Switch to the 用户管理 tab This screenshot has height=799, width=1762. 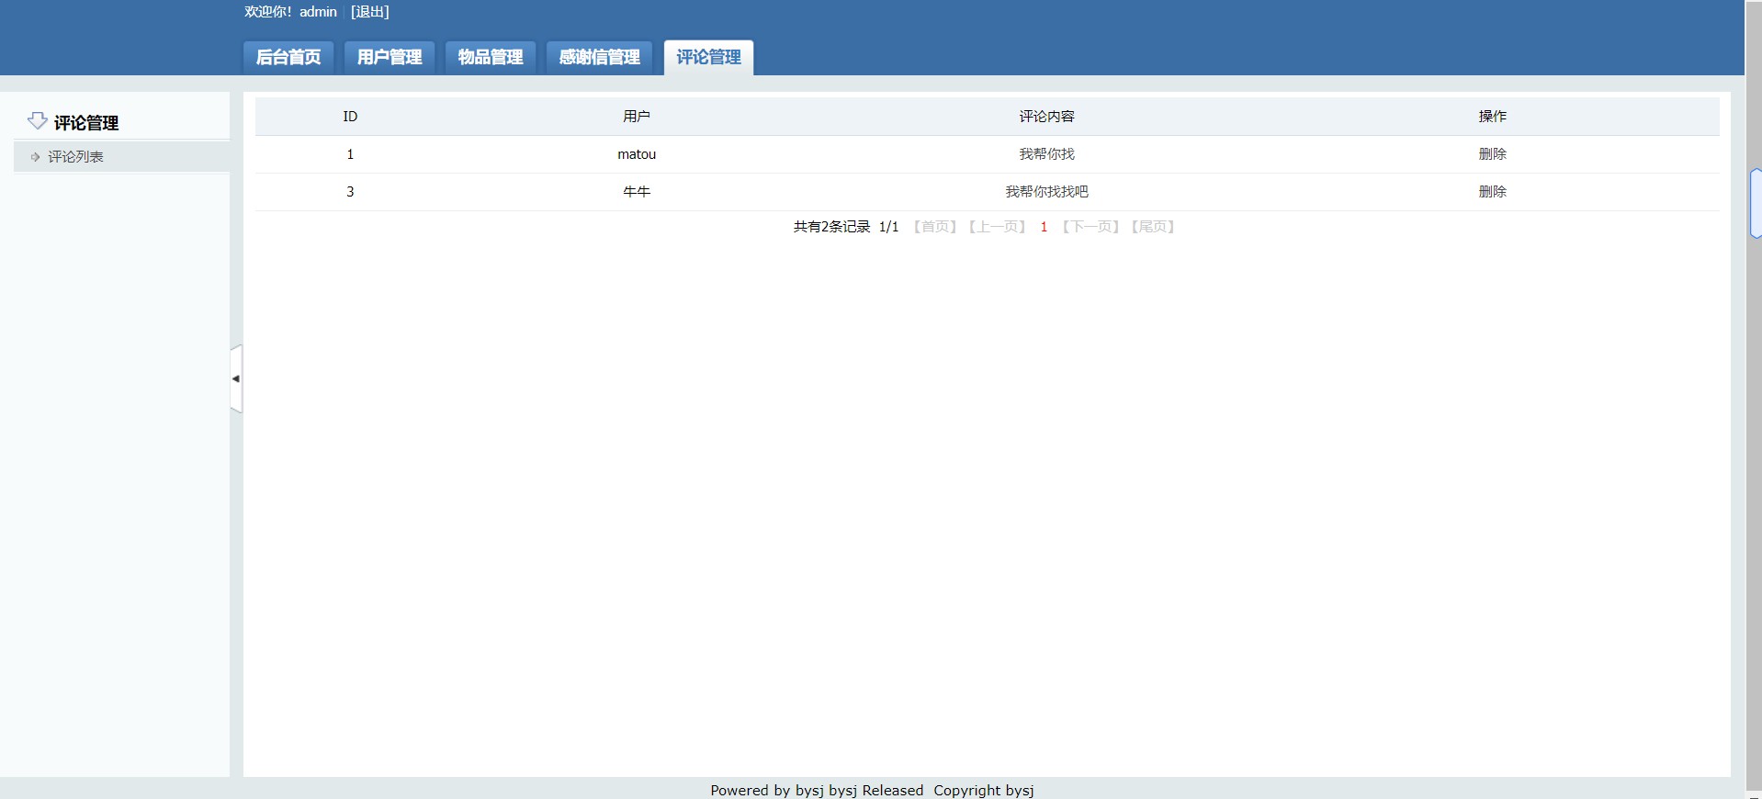coord(390,57)
